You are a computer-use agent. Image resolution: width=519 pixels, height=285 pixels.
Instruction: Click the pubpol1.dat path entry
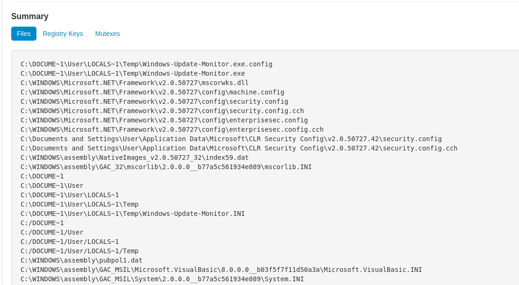81,260
